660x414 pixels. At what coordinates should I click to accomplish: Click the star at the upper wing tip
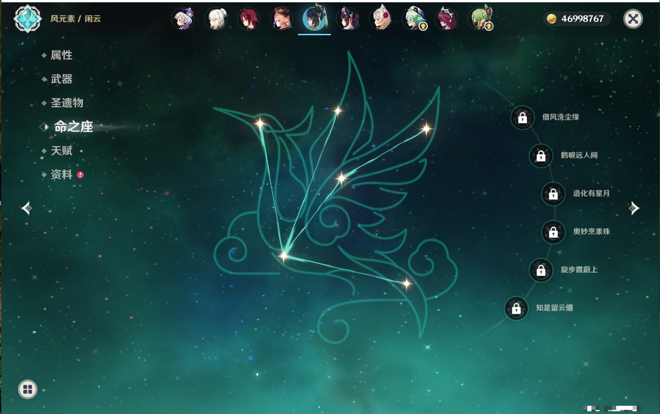tap(338, 110)
